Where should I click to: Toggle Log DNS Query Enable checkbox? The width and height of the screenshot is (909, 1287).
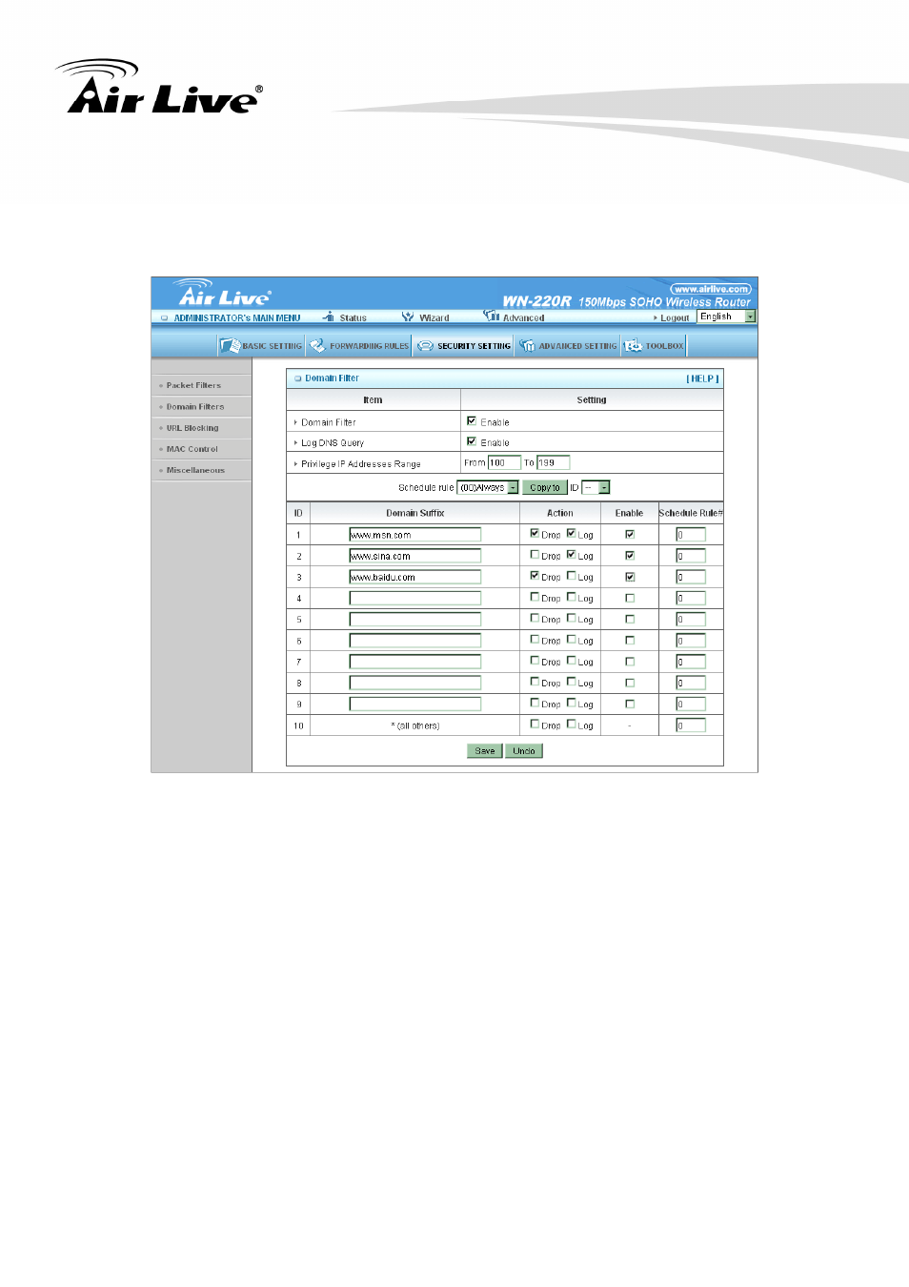click(472, 441)
